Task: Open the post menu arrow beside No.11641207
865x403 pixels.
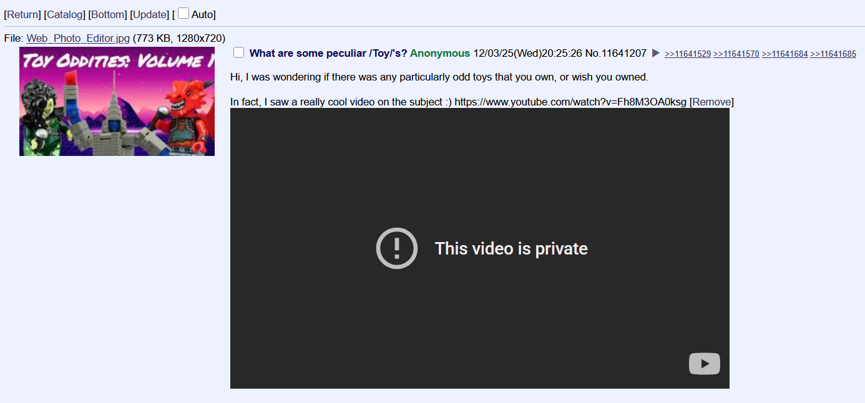Action: pos(656,53)
